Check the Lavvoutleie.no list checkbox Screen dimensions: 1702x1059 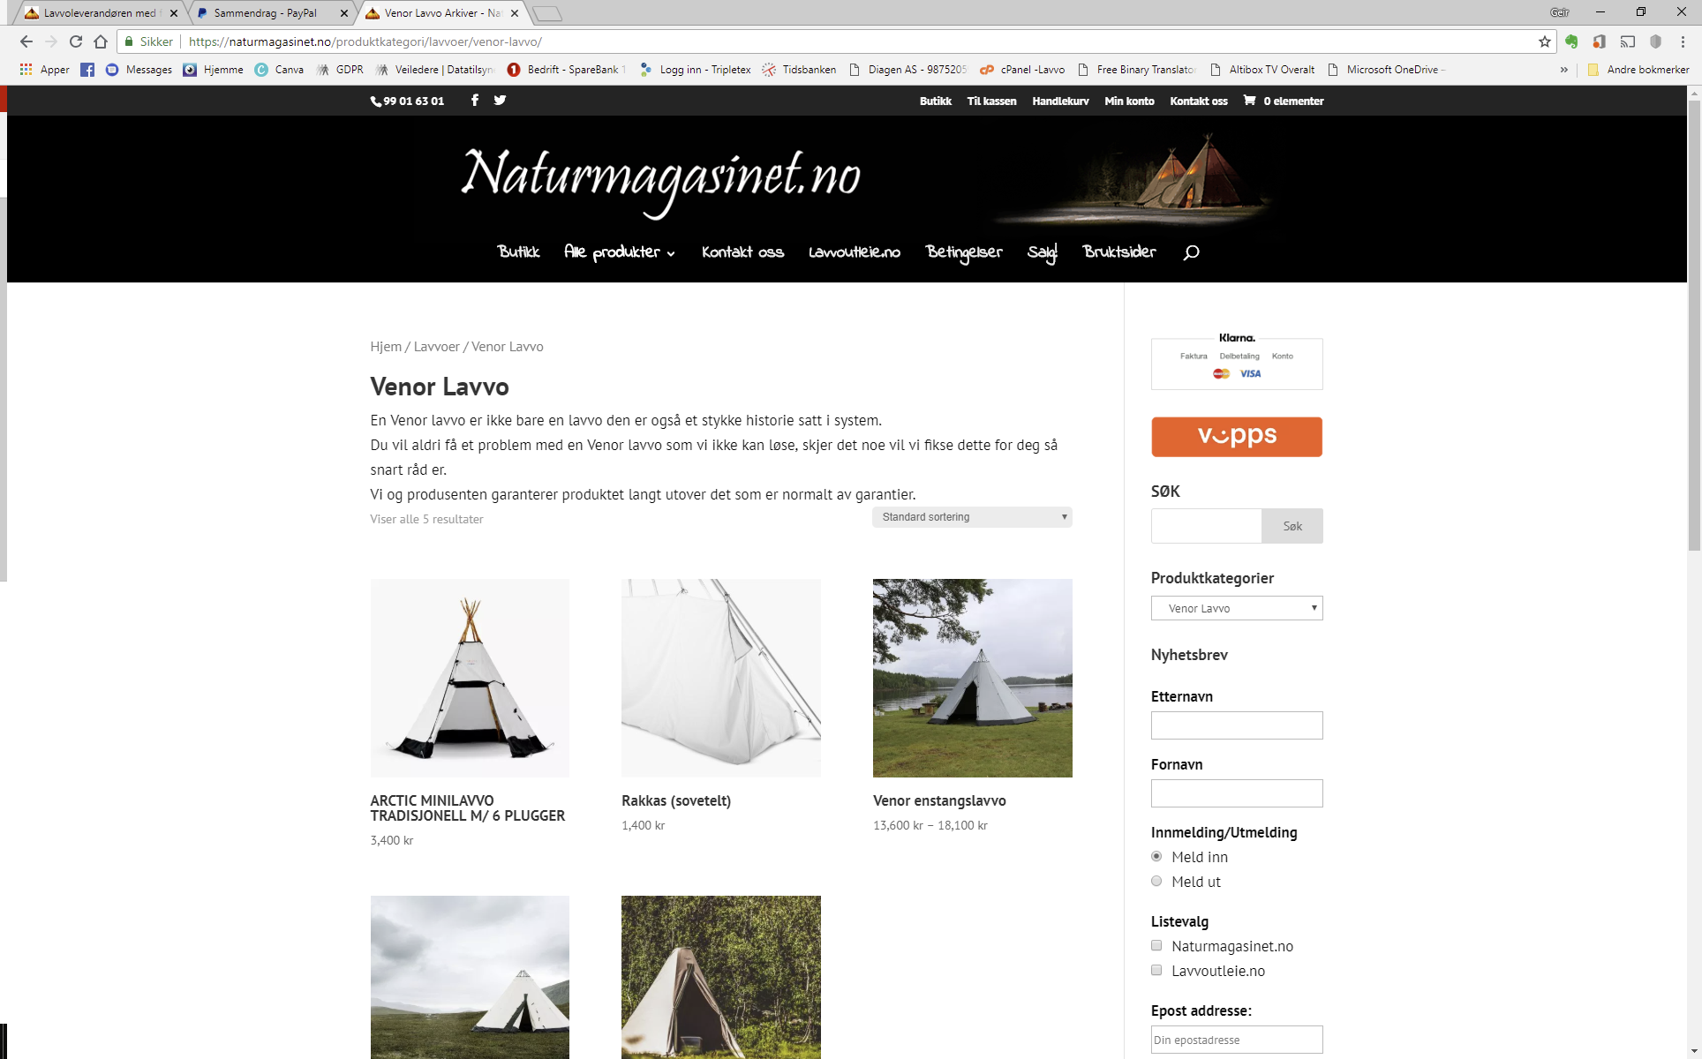[x=1156, y=970]
